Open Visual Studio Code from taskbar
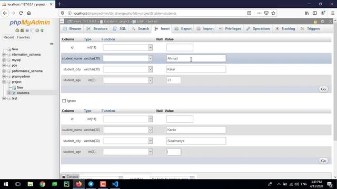Image resolution: width=337 pixels, height=189 pixels. click(x=115, y=184)
